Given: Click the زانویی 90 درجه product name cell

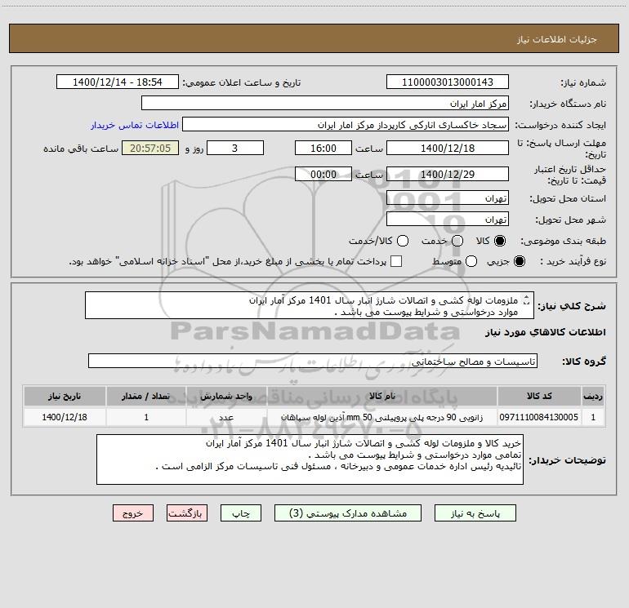Looking at the screenshot, I should point(382,417).
